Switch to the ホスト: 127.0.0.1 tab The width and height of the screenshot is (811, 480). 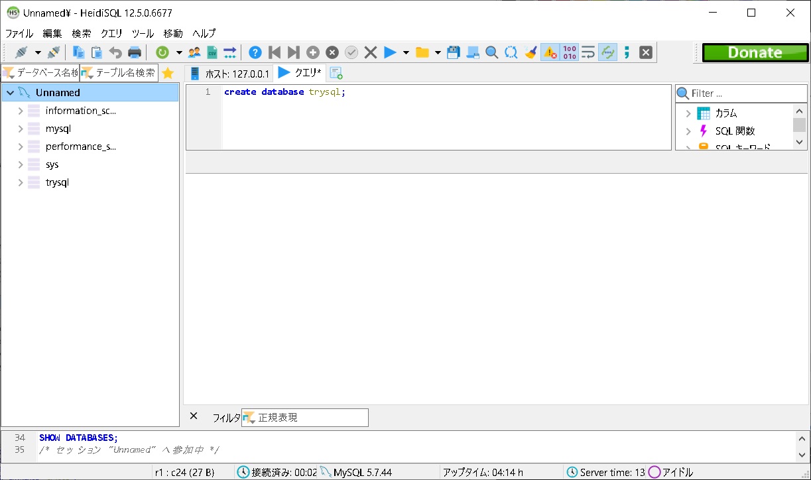point(229,74)
